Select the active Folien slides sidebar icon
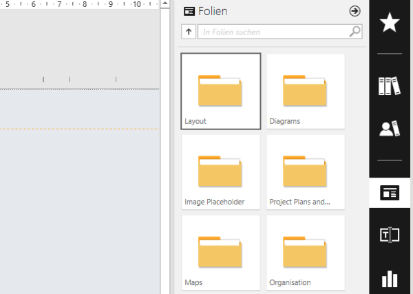The height and width of the screenshot is (294, 413). (390, 193)
